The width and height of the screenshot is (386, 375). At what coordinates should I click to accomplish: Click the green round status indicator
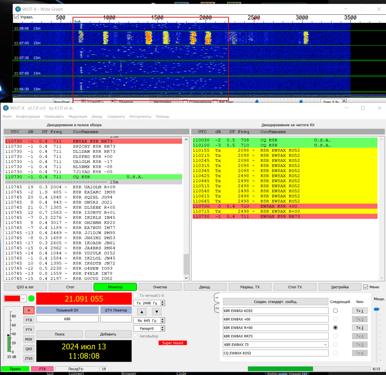[31, 298]
